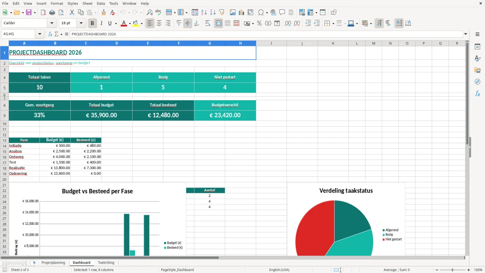Viewport: 485px width, 273px height.
Task: Open the Sheet menu
Action: 87,3
